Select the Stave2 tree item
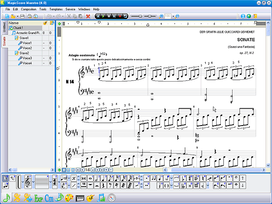This screenshot has height=204, width=272. click(24, 53)
